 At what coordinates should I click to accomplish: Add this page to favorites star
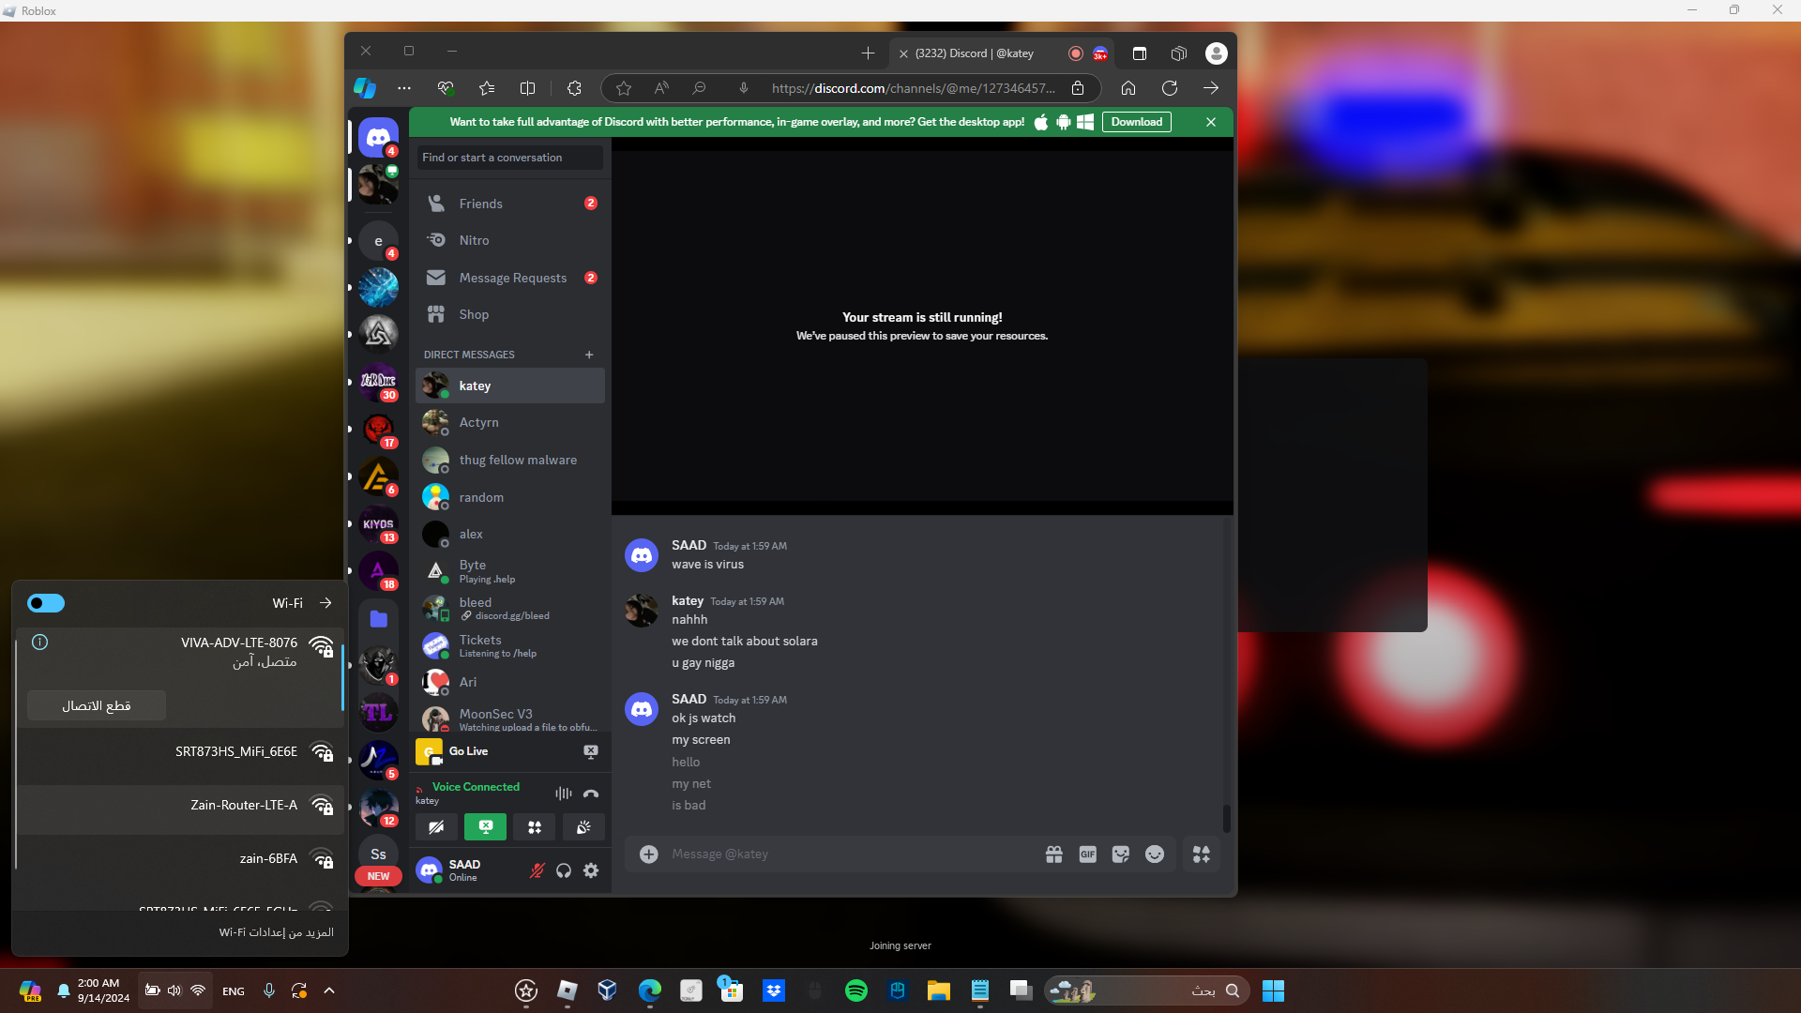(624, 88)
